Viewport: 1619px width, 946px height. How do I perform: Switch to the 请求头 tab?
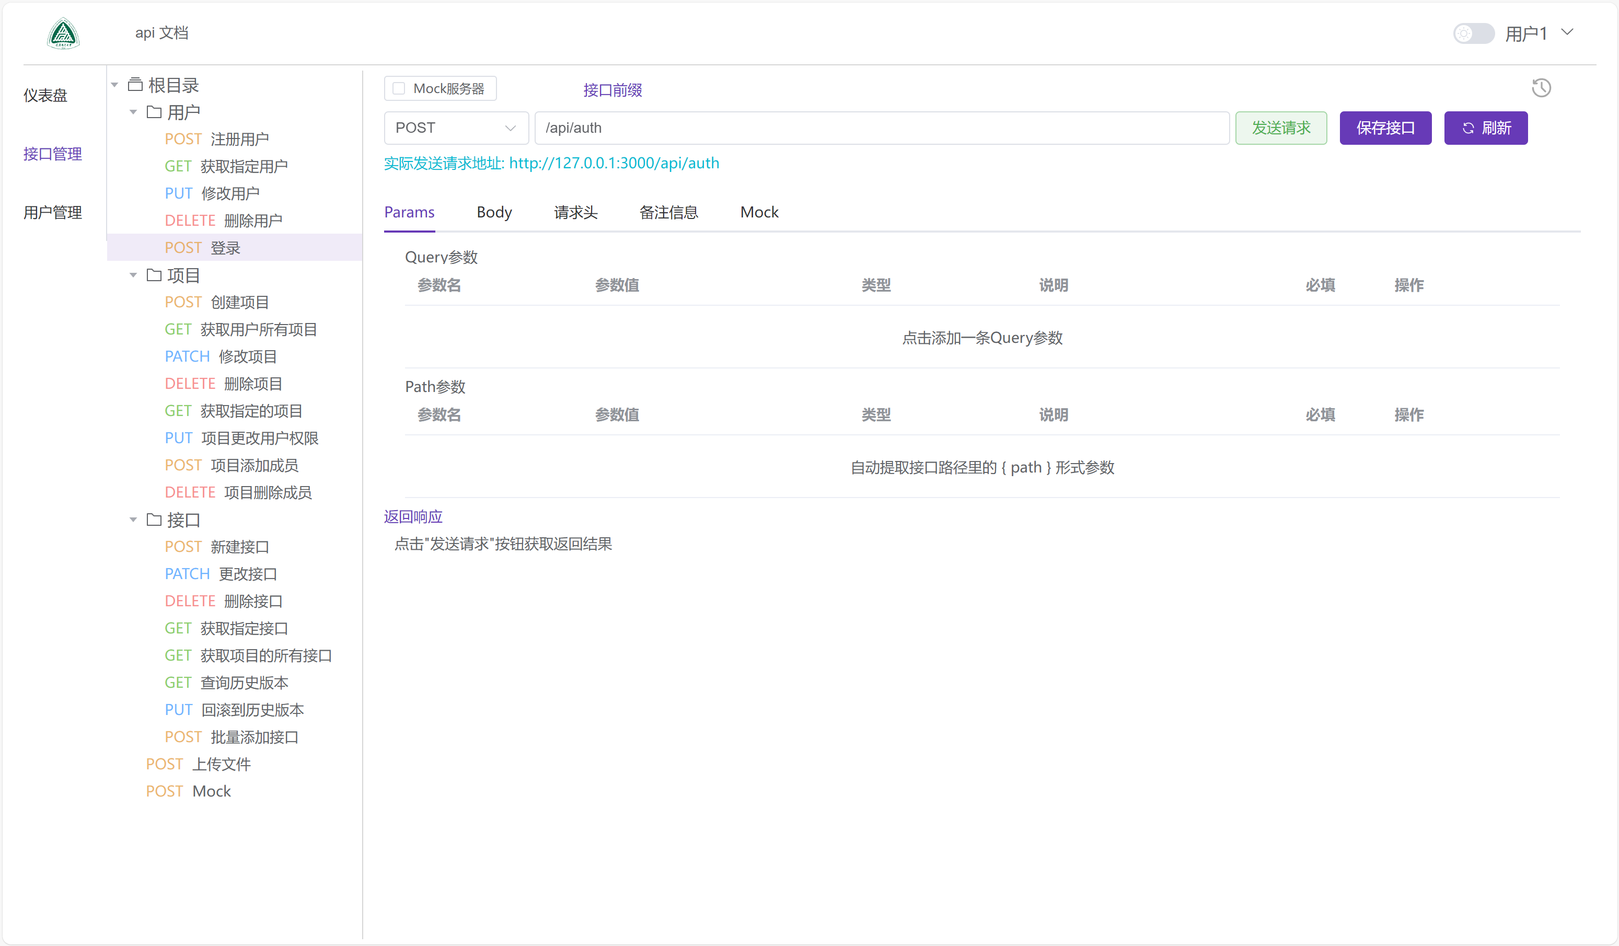tap(576, 212)
